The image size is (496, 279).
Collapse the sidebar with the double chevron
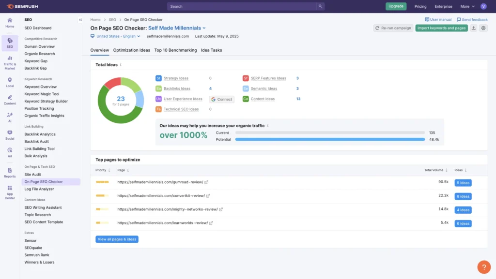coord(80,19)
